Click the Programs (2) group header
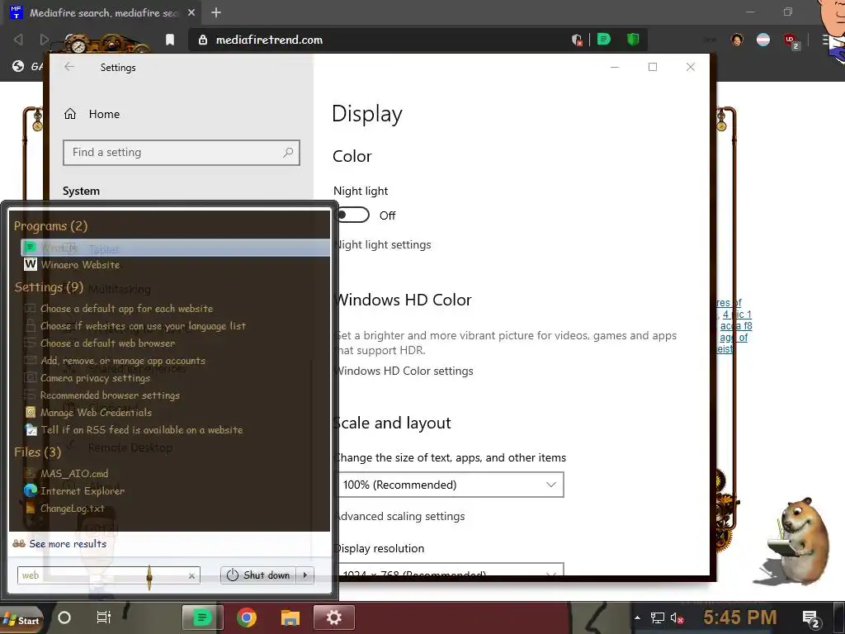This screenshot has width=845, height=634. (x=50, y=226)
